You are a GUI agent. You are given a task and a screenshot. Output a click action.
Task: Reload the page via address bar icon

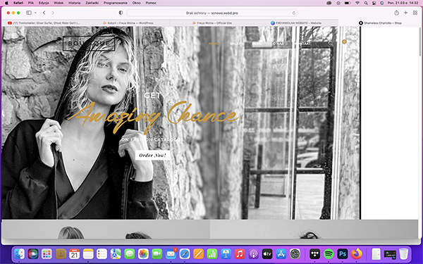[x=294, y=13]
